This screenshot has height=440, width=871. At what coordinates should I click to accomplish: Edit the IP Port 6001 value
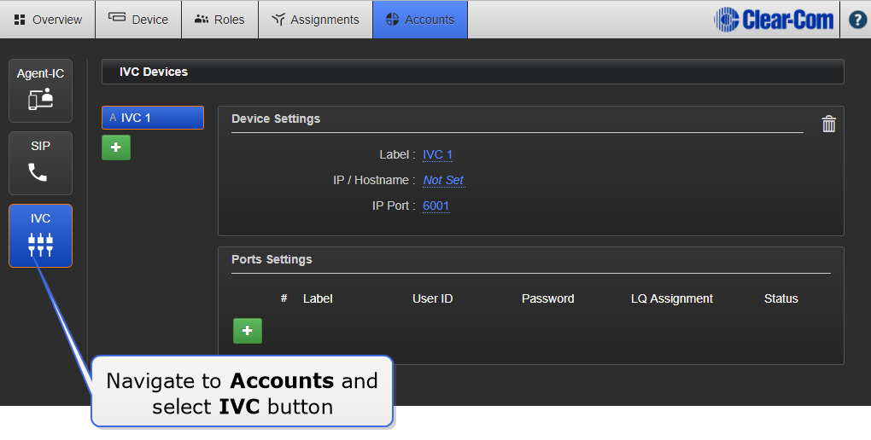coord(435,206)
